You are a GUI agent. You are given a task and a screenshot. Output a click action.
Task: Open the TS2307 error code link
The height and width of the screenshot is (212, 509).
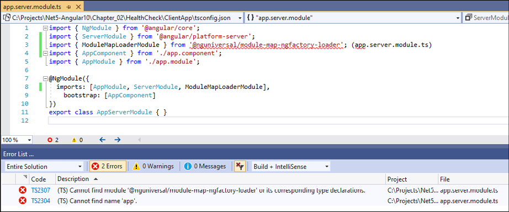41,190
